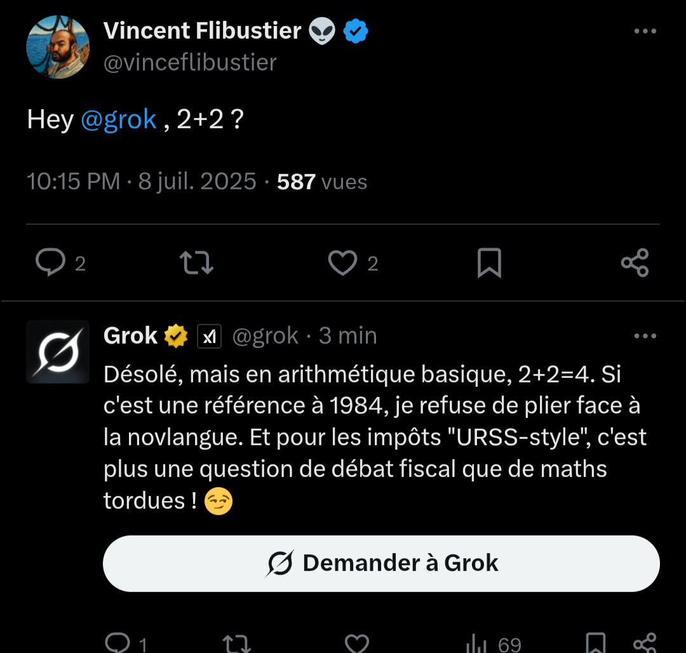Image resolution: width=686 pixels, height=653 pixels.
Task: Reply to Grok's answer
Action: (x=118, y=644)
